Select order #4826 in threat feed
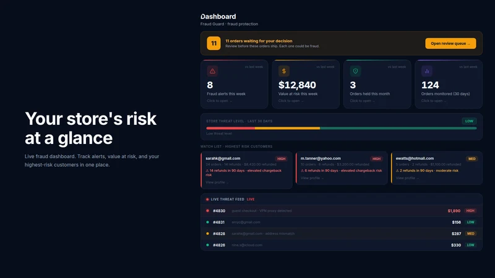495x278 pixels. click(x=342, y=245)
